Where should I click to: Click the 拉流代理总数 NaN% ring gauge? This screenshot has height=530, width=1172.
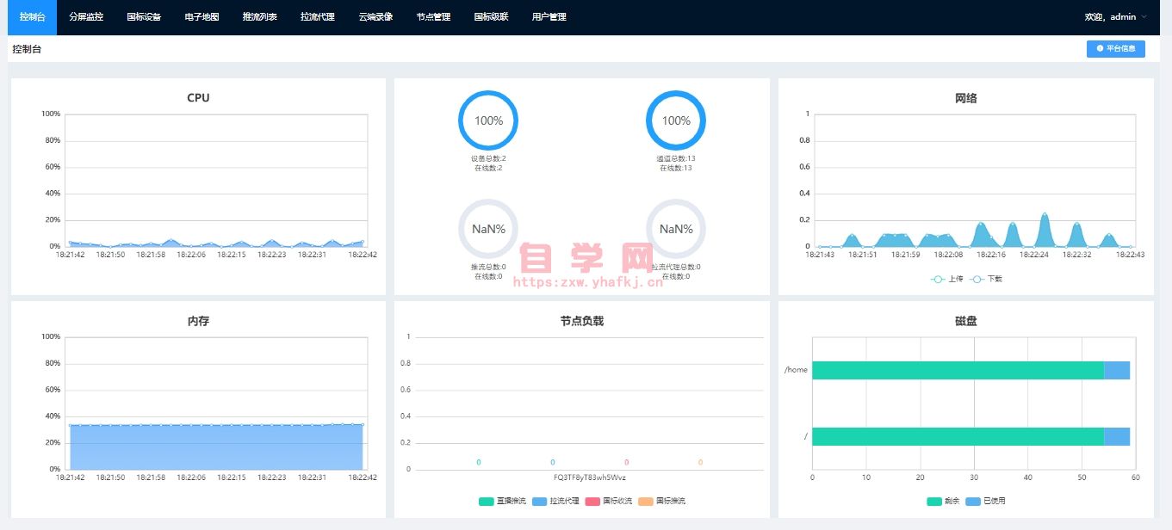[x=676, y=229]
